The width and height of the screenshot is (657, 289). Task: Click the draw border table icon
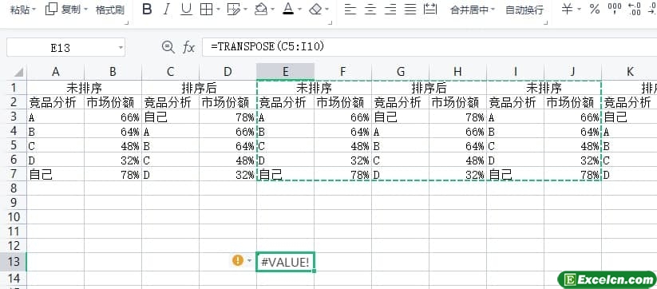233,10
